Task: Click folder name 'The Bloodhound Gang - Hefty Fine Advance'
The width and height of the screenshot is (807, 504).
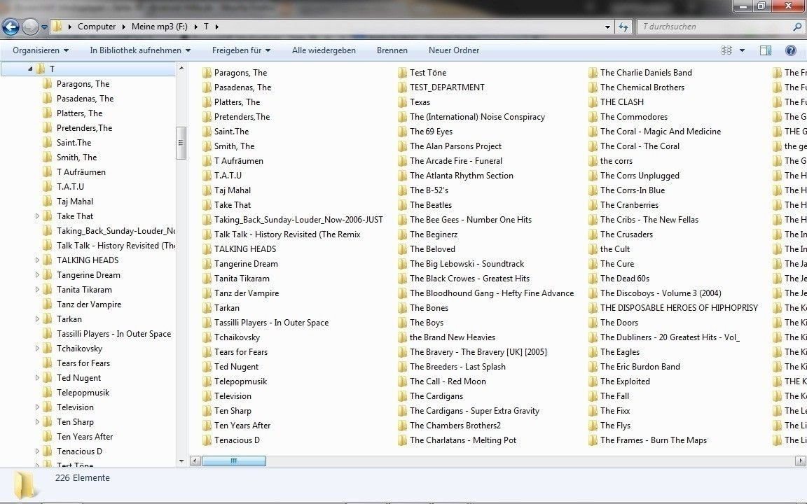Action: (x=492, y=293)
